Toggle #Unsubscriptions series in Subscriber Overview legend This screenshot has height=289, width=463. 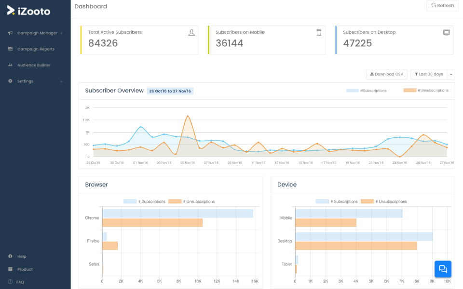(426, 90)
